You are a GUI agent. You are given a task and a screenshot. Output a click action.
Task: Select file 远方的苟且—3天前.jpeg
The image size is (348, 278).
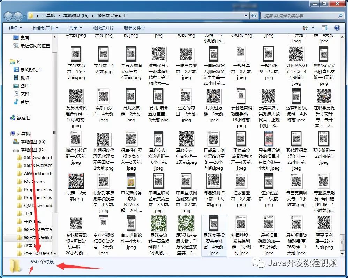[x=186, y=105]
